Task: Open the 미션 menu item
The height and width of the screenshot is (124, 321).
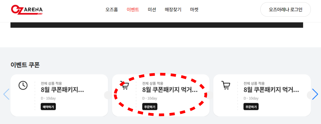Action: click(152, 10)
